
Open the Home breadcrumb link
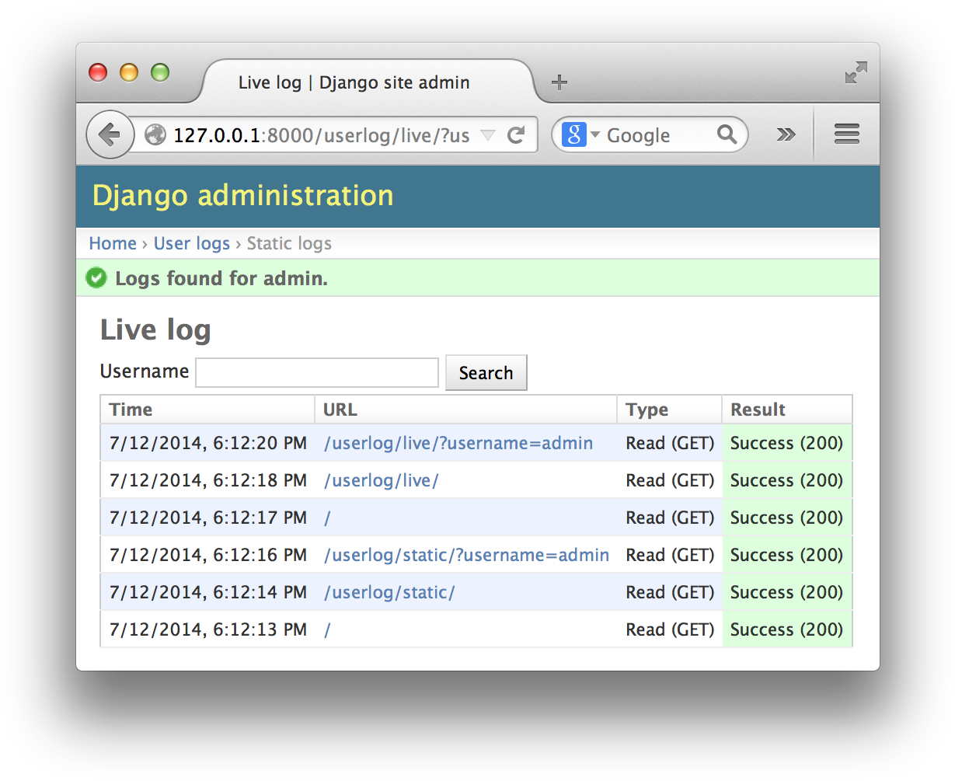click(x=113, y=243)
